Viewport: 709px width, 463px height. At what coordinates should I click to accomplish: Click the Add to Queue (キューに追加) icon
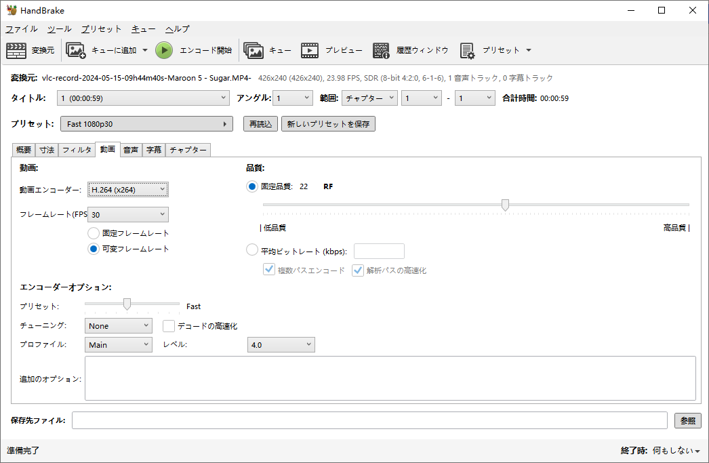click(x=75, y=50)
